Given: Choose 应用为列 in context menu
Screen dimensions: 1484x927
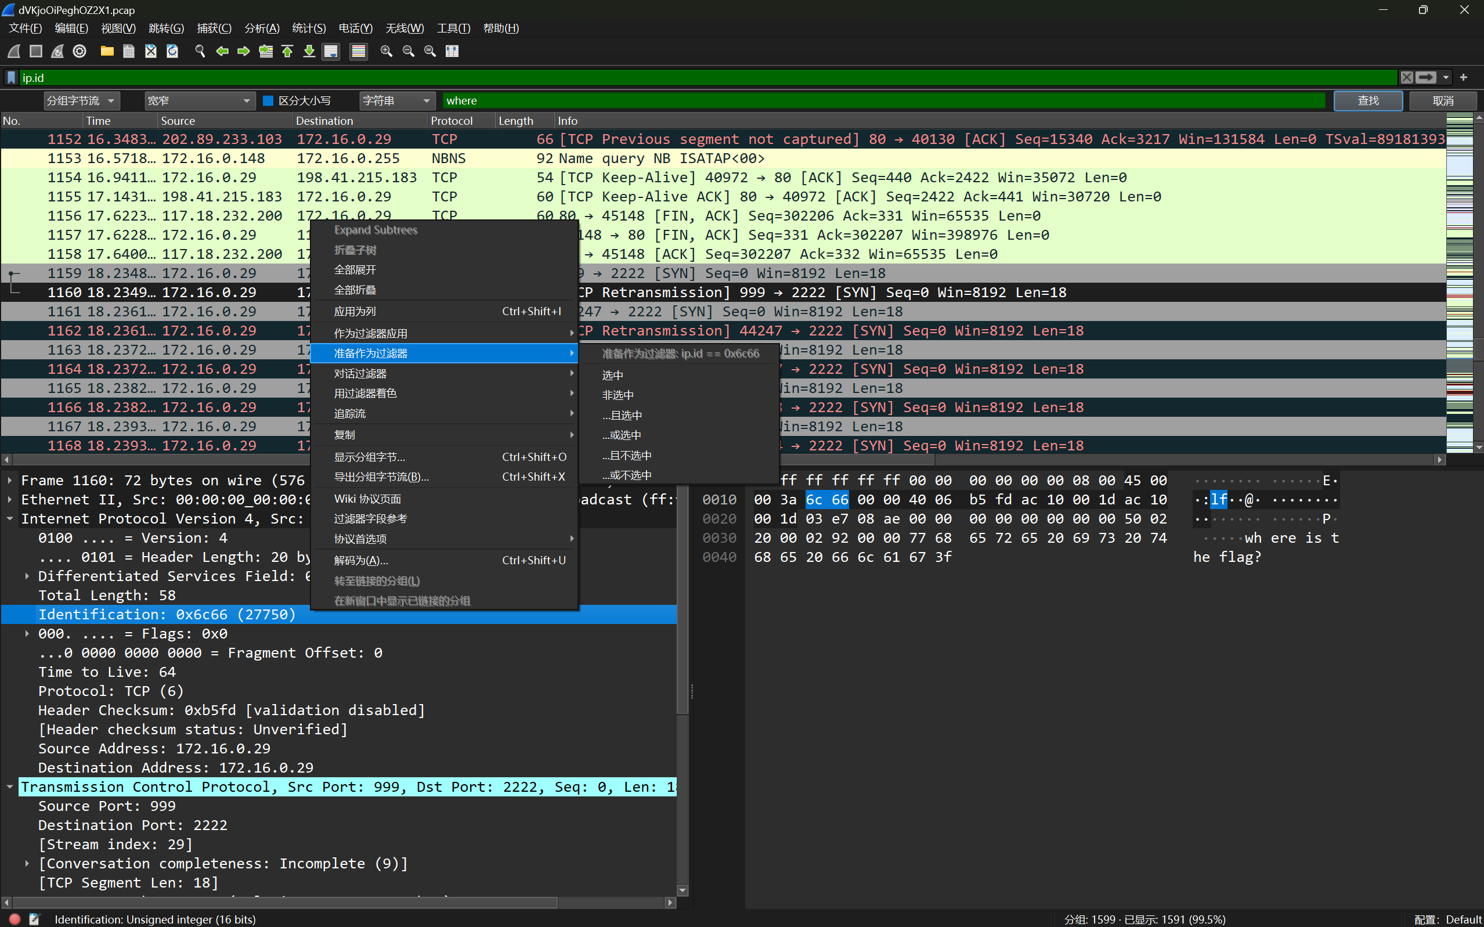Looking at the screenshot, I should (x=445, y=312).
